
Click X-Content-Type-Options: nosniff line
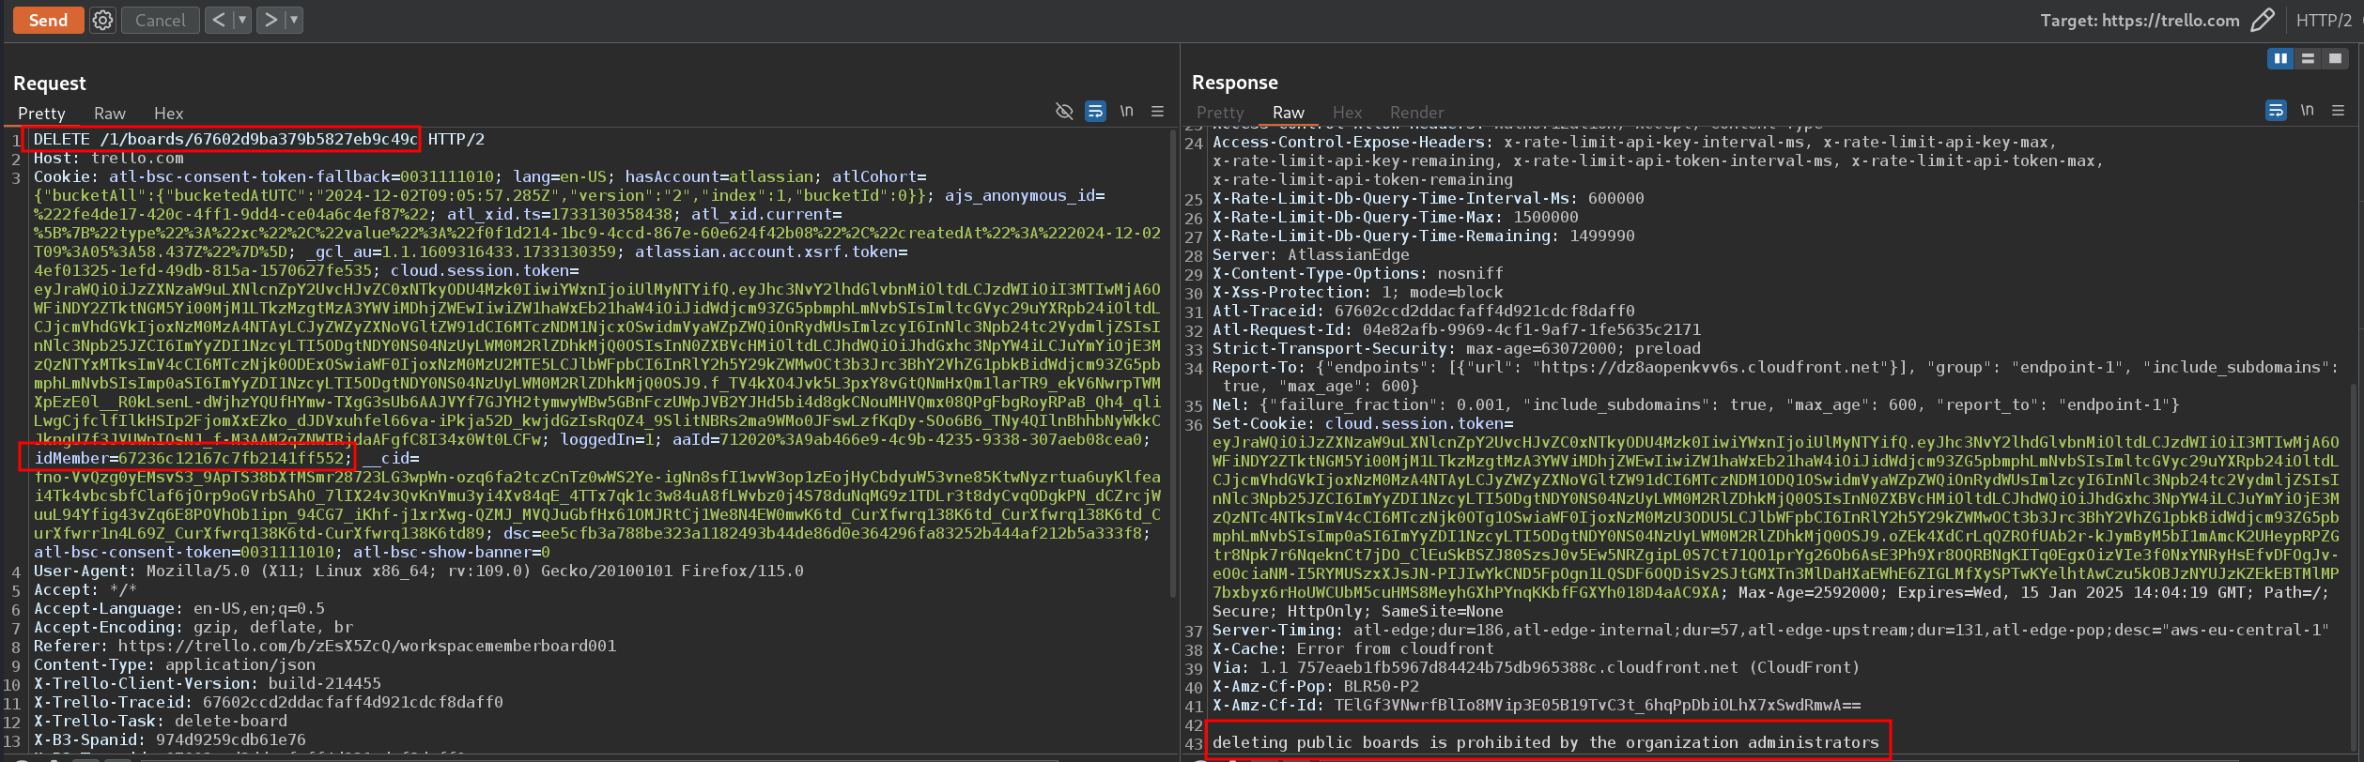pos(1358,274)
